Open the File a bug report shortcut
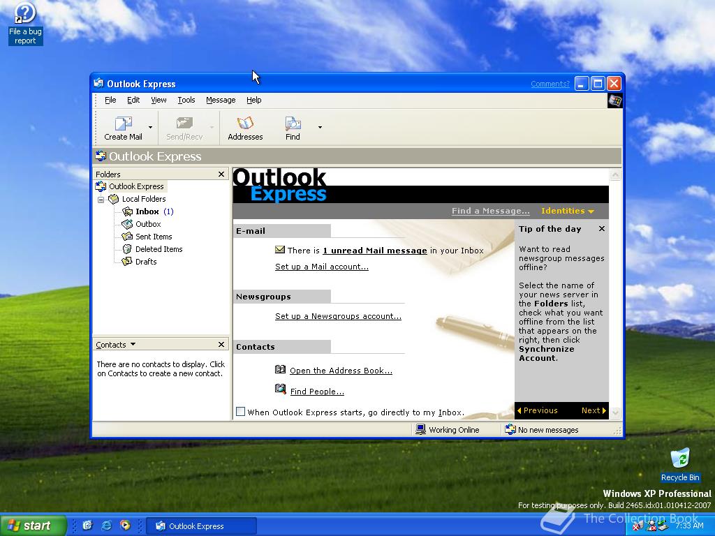 [25, 23]
